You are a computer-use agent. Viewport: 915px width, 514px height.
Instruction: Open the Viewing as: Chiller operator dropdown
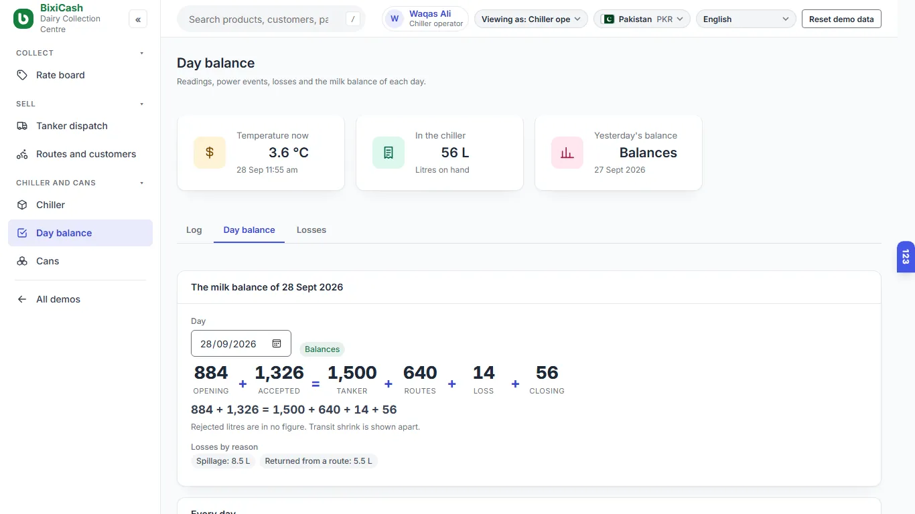pos(531,19)
